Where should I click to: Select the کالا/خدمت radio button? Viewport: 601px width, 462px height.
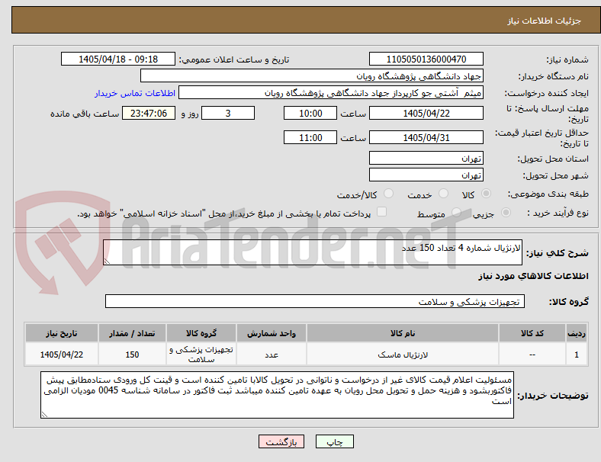coord(389,194)
